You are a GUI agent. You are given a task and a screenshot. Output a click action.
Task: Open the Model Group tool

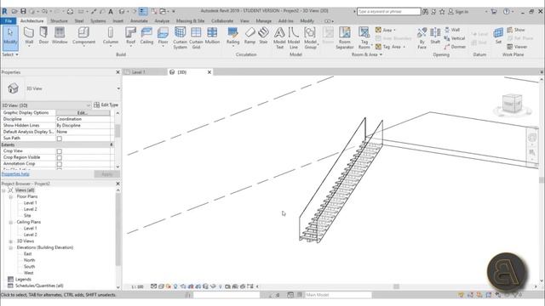(x=310, y=37)
